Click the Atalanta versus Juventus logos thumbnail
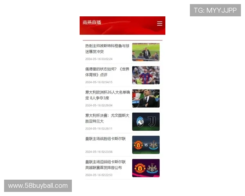 [x=146, y=122]
